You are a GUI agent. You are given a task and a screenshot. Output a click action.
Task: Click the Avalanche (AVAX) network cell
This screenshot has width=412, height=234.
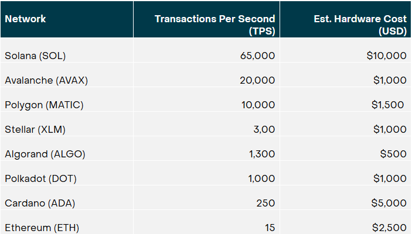point(46,80)
